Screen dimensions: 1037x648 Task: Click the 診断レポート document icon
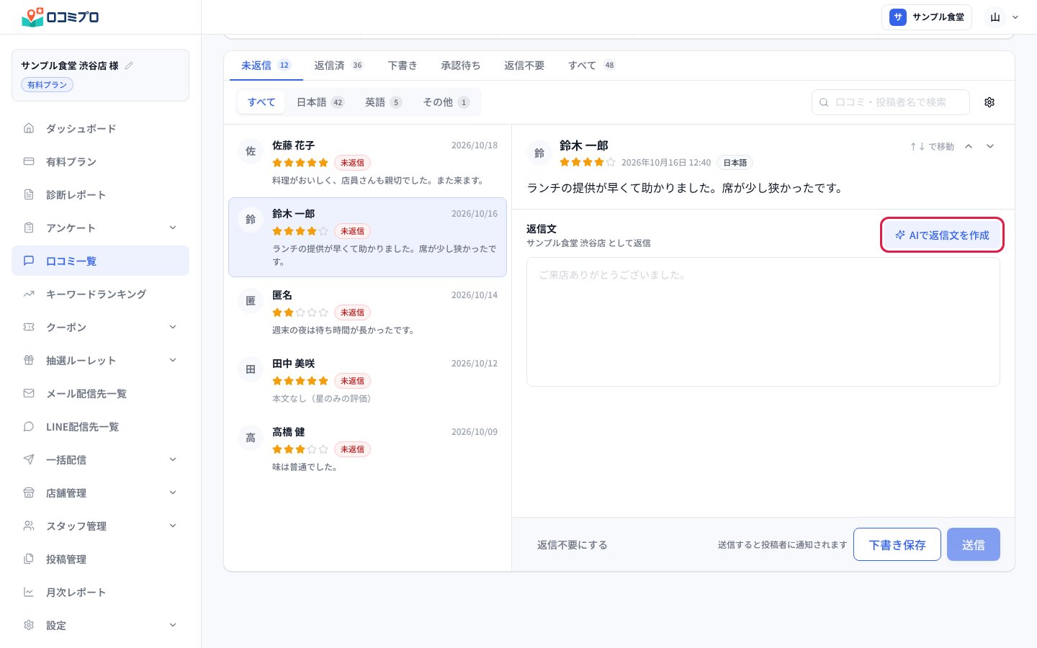(29, 194)
